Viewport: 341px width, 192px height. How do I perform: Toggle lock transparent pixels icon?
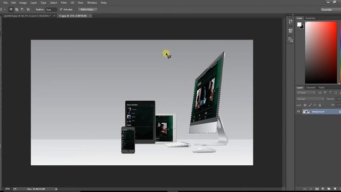[305, 106]
